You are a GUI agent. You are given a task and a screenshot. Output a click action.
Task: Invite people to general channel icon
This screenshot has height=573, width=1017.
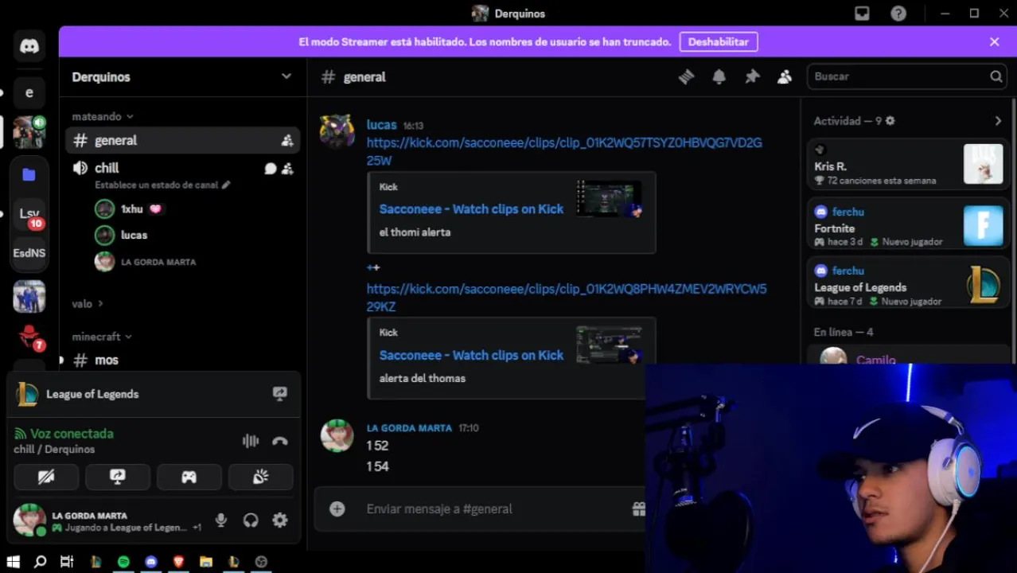pyautogui.click(x=287, y=140)
